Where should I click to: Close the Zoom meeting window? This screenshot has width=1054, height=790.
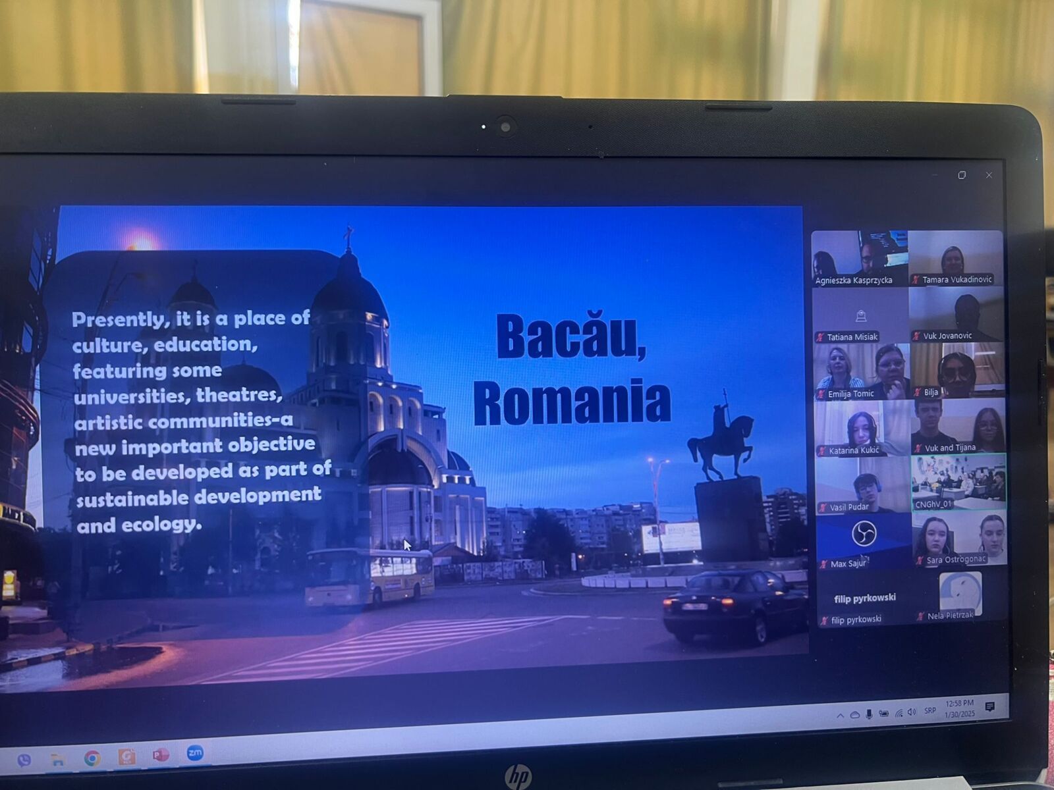tap(989, 175)
